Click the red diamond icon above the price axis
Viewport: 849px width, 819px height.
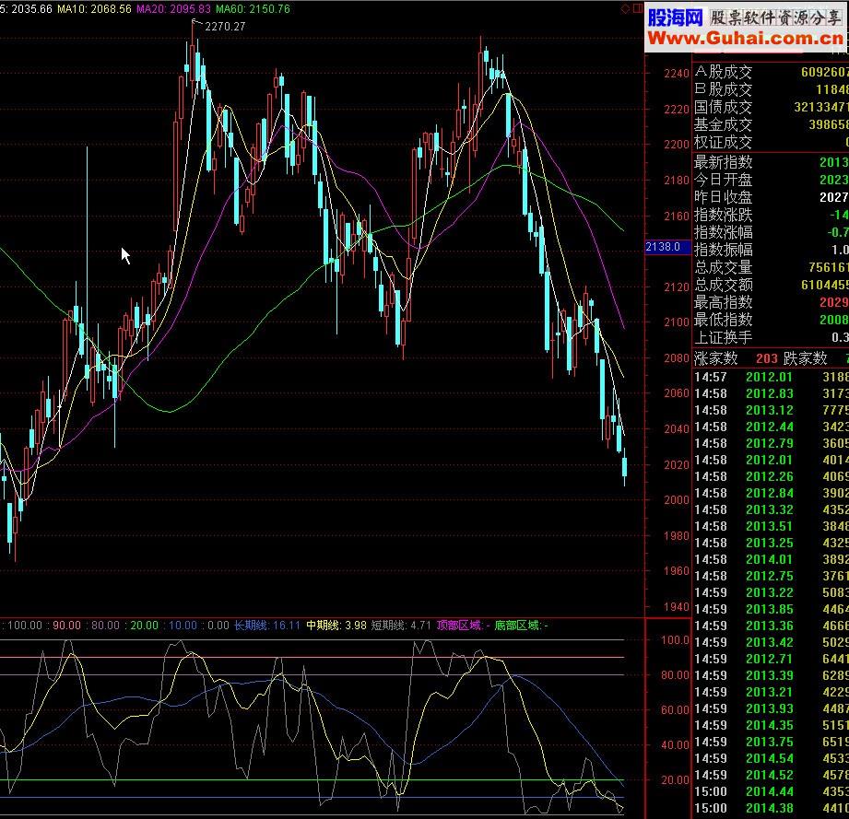coord(624,8)
